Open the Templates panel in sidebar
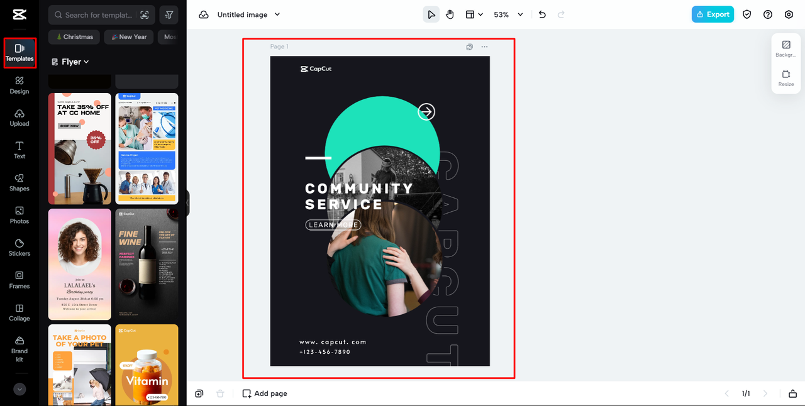The image size is (805, 406). 19,53
